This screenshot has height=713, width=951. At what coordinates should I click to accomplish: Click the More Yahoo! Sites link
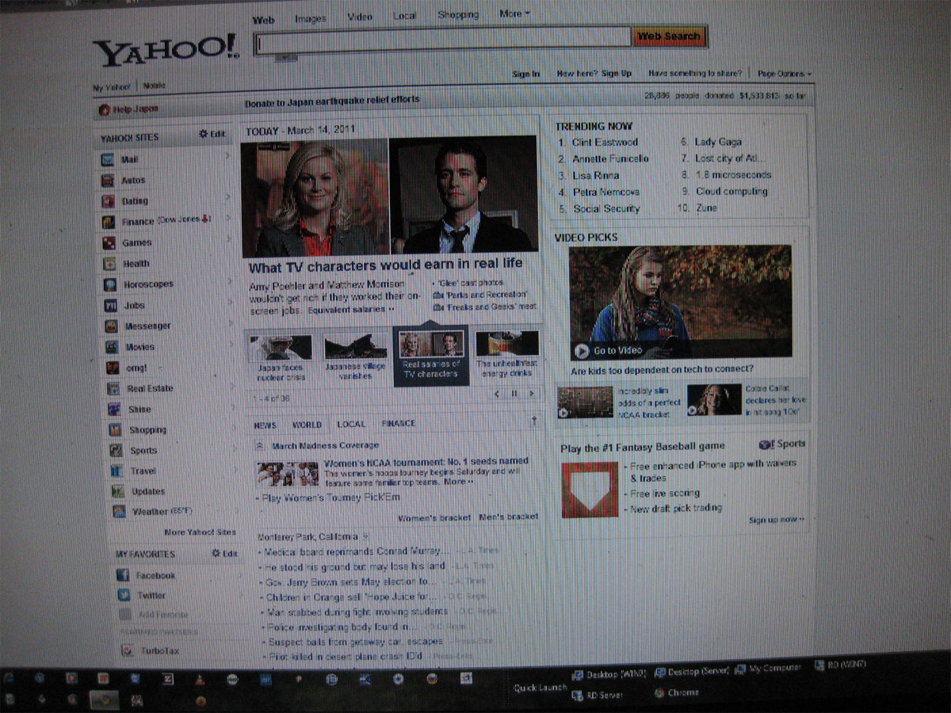tap(200, 532)
